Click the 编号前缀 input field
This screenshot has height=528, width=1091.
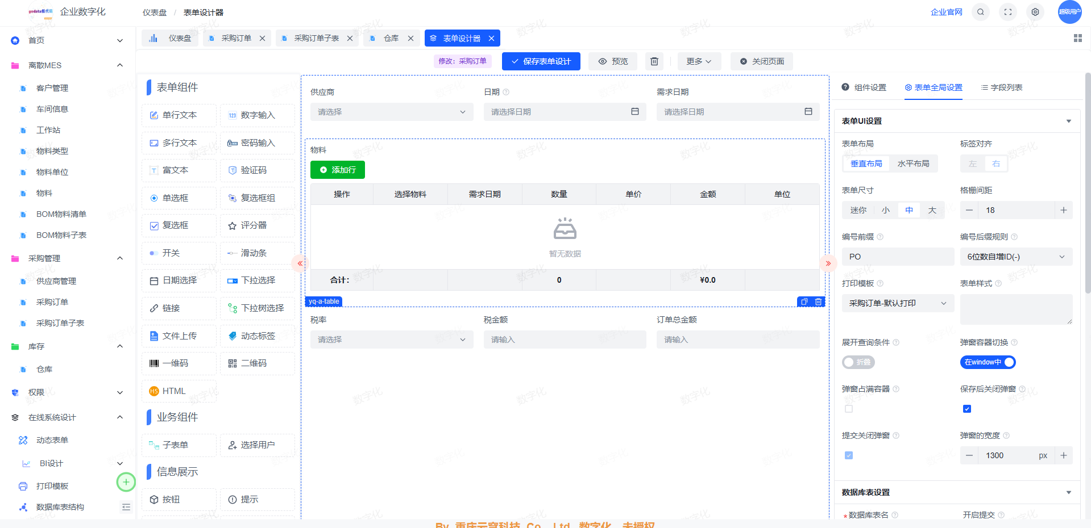click(897, 257)
